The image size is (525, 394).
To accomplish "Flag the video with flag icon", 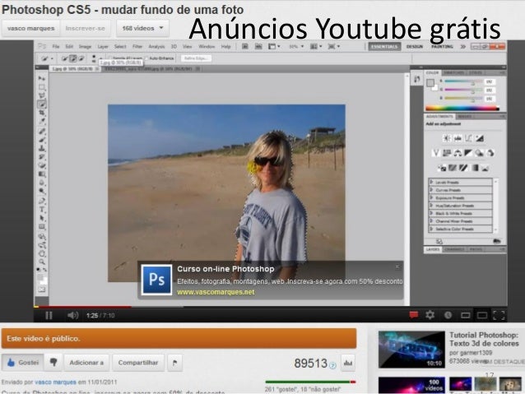I will click(174, 363).
